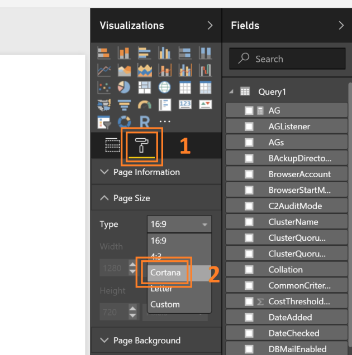Select the Table visual
Viewport: 352px width, 355px height.
click(185, 87)
